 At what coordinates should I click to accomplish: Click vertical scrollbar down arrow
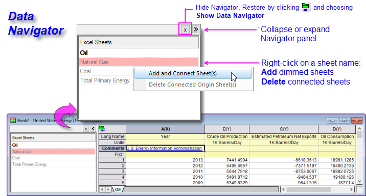[359, 182]
